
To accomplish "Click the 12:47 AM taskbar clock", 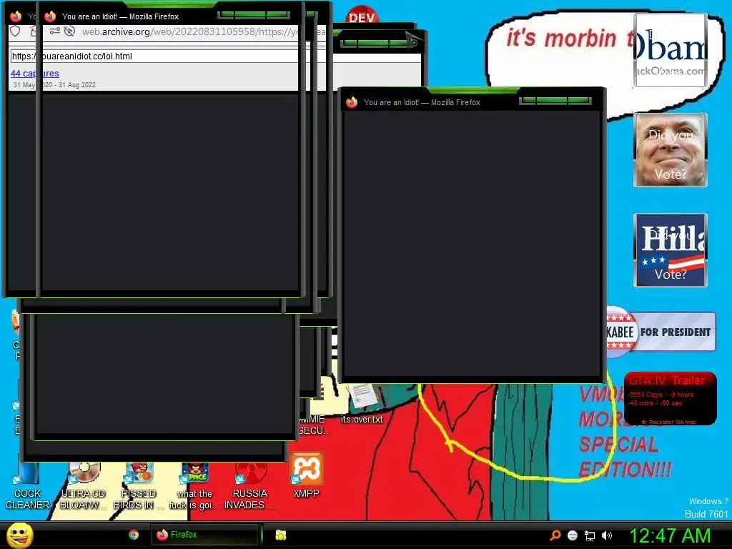I will coord(669,535).
